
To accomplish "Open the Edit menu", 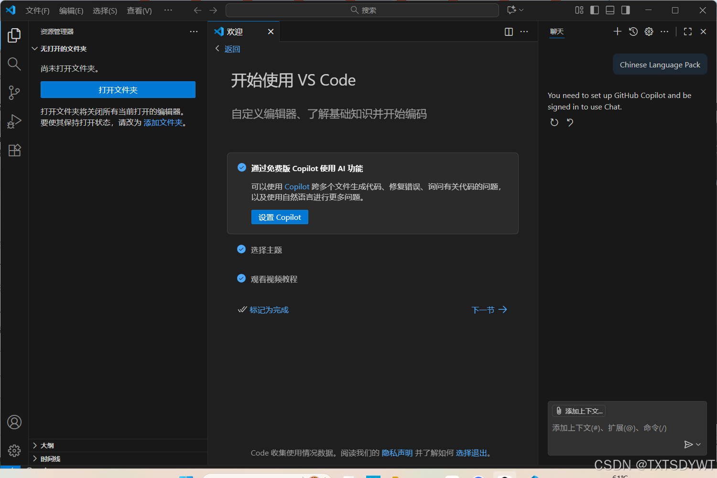I will click(x=71, y=11).
